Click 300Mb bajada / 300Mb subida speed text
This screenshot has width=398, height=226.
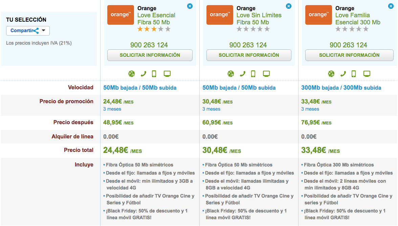click(341, 88)
